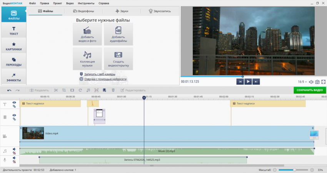
Task: Select the crop tool in toolbar
Action: click(64, 90)
